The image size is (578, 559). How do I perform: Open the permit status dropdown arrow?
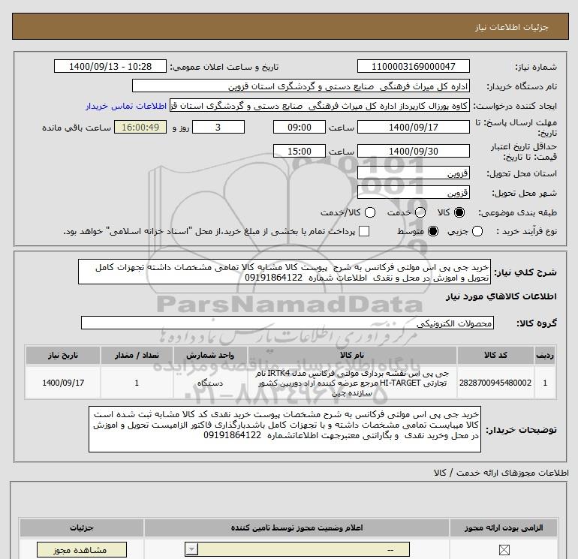click(x=191, y=550)
